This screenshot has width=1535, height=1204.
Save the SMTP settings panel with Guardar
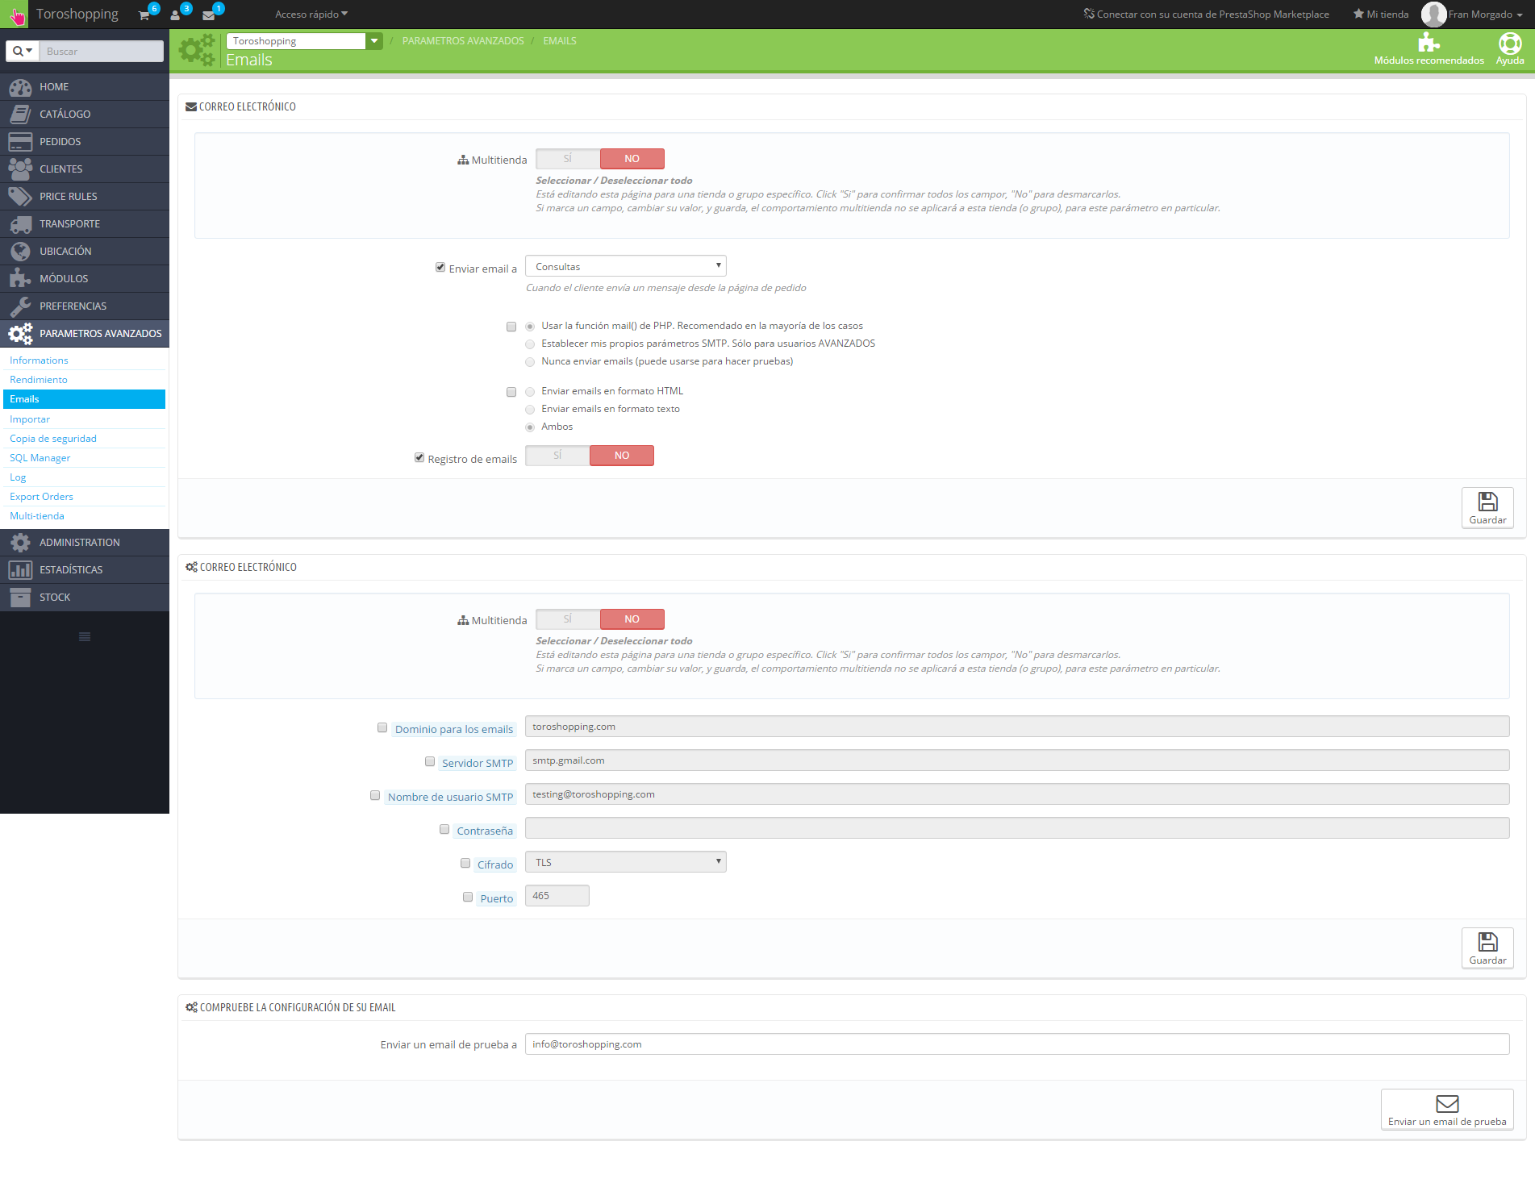pyautogui.click(x=1487, y=948)
